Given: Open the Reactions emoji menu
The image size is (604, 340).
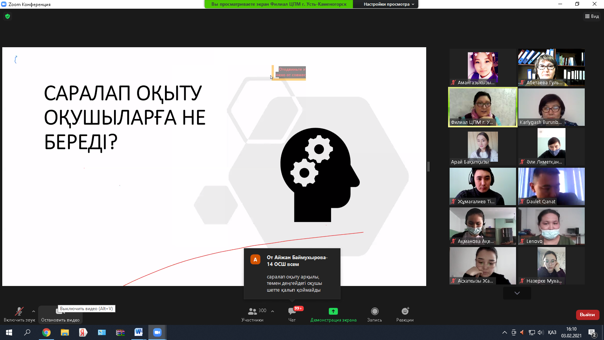Looking at the screenshot, I should click(405, 311).
